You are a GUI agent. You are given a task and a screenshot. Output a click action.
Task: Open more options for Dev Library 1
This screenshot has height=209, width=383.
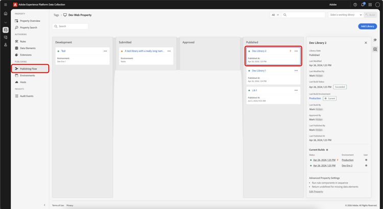pyautogui.click(x=296, y=71)
